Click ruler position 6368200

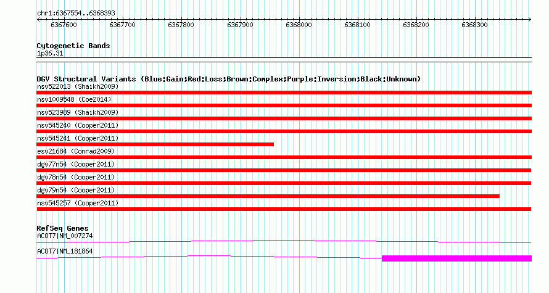[x=416, y=25]
